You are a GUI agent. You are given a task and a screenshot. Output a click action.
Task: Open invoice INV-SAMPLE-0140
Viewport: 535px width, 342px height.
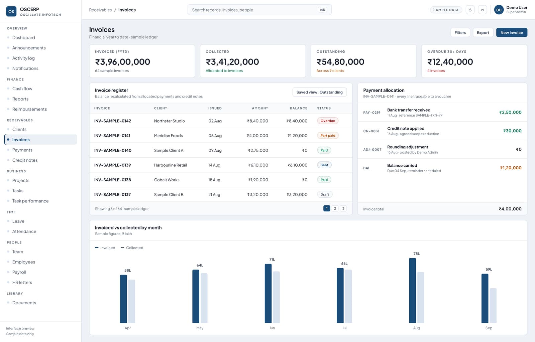(113, 150)
